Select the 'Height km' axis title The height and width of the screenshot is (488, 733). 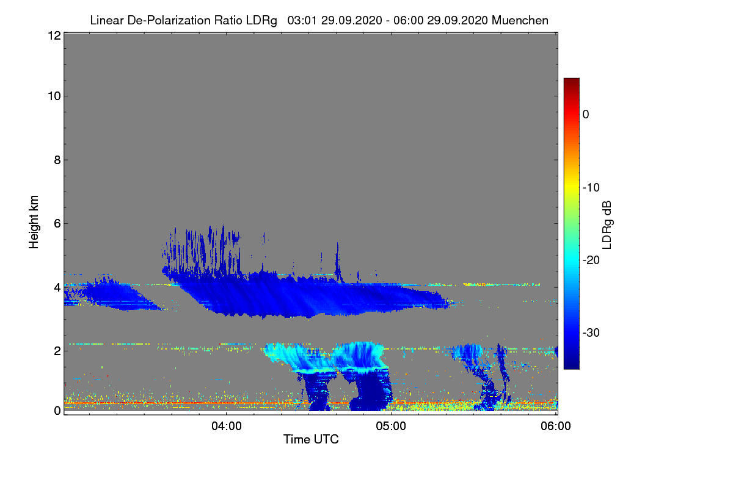pyautogui.click(x=34, y=222)
